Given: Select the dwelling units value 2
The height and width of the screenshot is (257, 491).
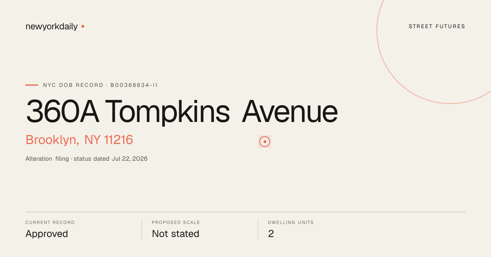Looking at the screenshot, I should coord(271,234).
